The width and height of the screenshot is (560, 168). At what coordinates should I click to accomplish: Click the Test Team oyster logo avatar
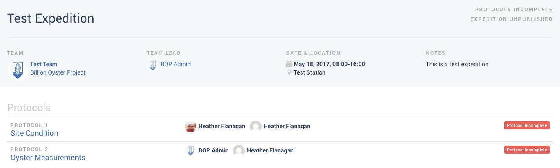tap(18, 70)
